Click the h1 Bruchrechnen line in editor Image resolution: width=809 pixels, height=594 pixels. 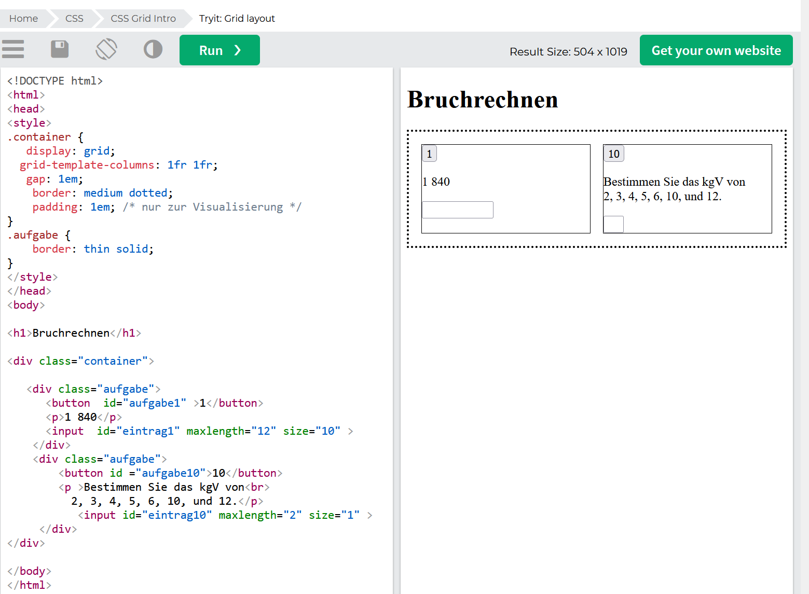point(74,333)
